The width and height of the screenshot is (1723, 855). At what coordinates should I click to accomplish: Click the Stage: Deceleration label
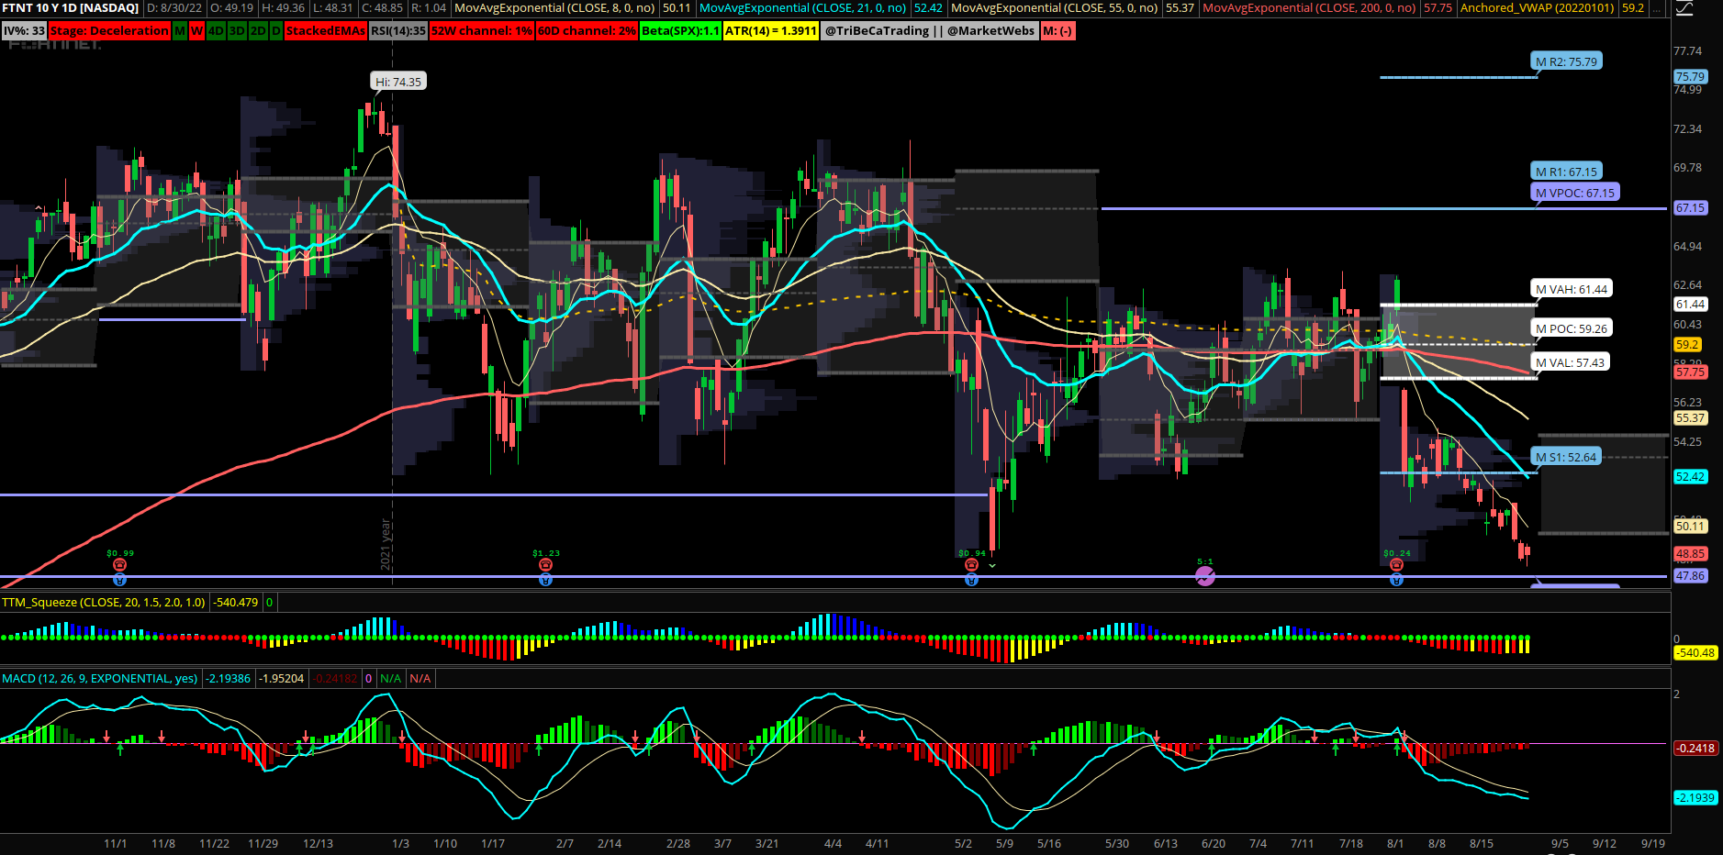109,30
